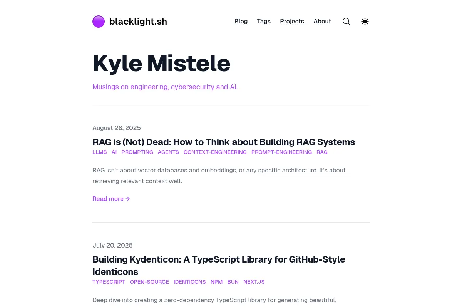This screenshot has width=462, height=308.
Task: Select the IDENTICONS tag
Action: 190,282
